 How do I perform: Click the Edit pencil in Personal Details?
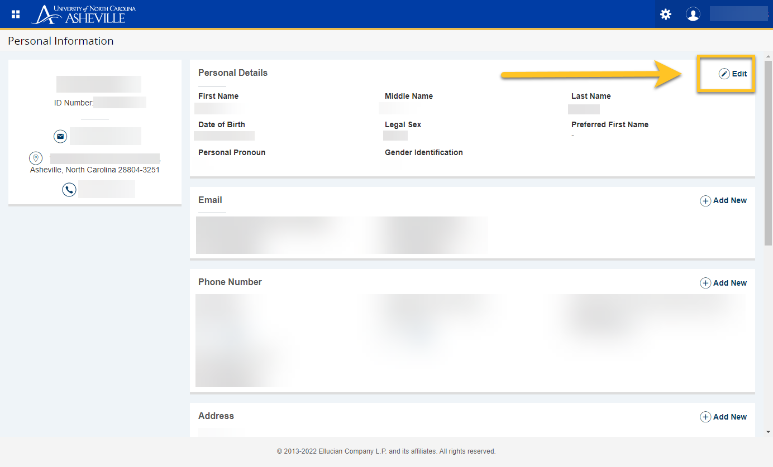click(x=733, y=74)
